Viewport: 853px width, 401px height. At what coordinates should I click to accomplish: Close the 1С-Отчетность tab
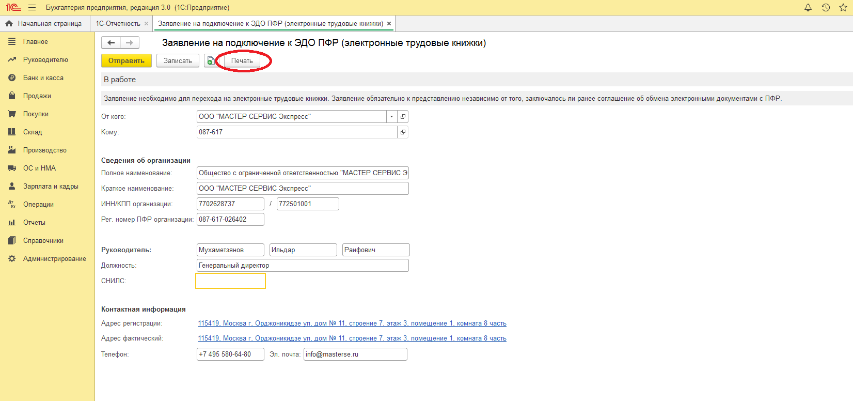(147, 23)
